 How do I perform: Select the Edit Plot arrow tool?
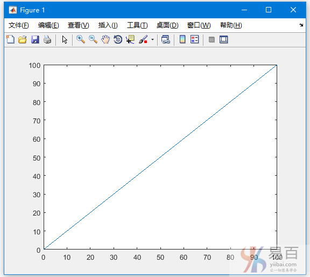point(65,39)
